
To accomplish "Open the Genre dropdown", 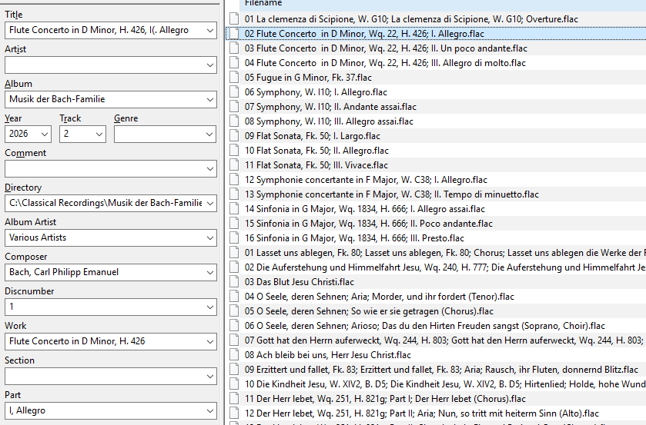I will click(210, 134).
